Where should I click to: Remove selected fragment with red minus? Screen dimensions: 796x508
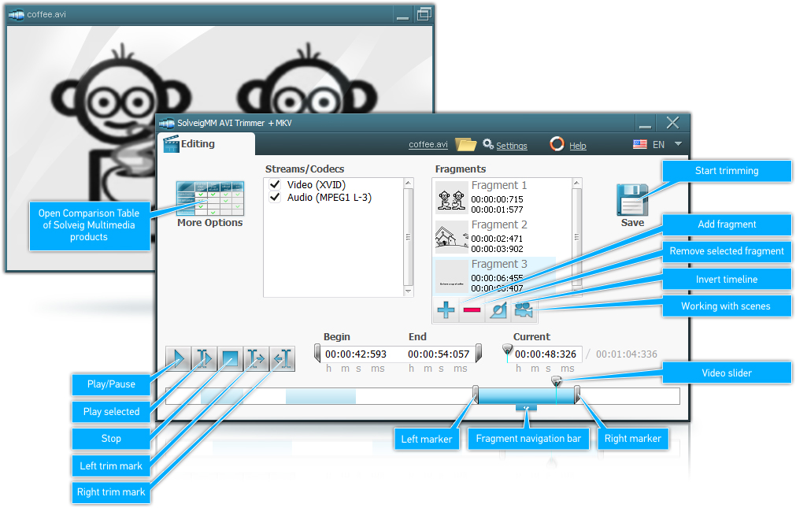pyautogui.click(x=472, y=310)
